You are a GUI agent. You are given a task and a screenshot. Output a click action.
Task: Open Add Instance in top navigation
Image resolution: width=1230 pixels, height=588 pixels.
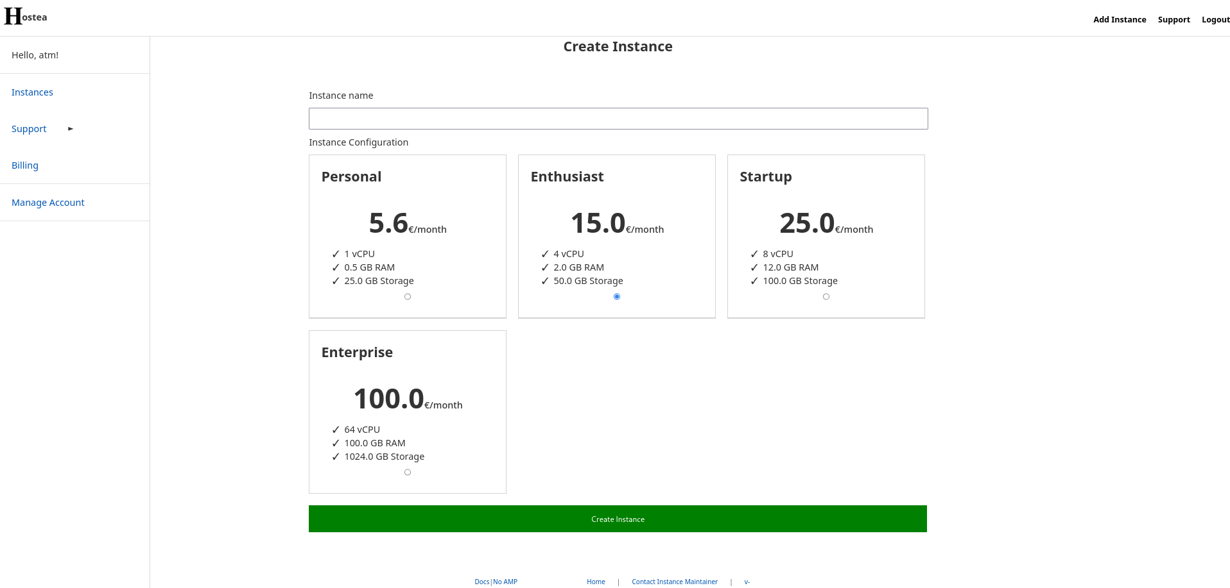click(1120, 20)
